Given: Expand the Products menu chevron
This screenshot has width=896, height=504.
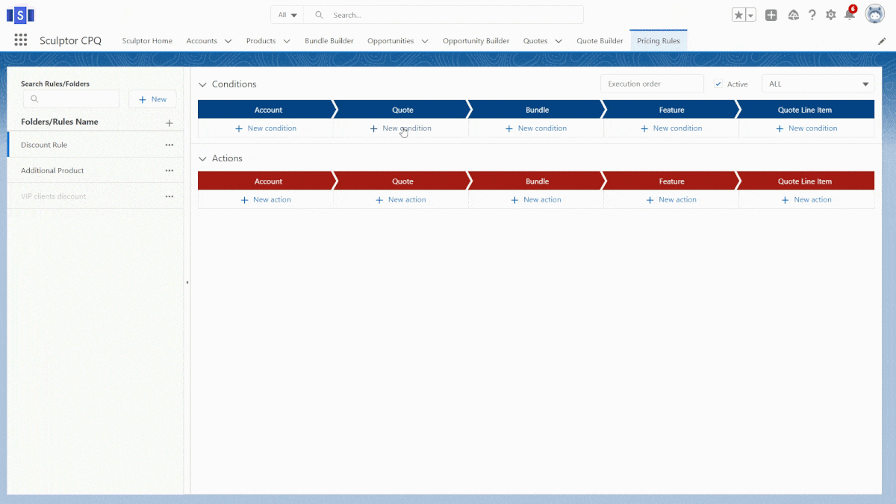Looking at the screenshot, I should (287, 41).
